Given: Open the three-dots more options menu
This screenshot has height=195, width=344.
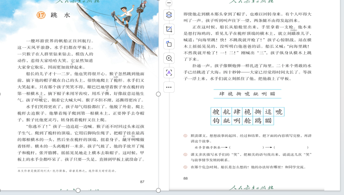Looking at the screenshot, I should pos(169,87).
